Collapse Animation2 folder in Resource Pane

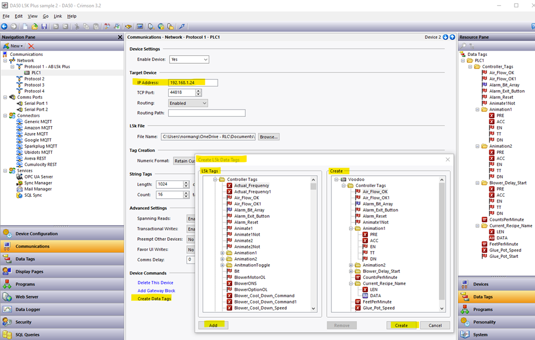[477, 146]
